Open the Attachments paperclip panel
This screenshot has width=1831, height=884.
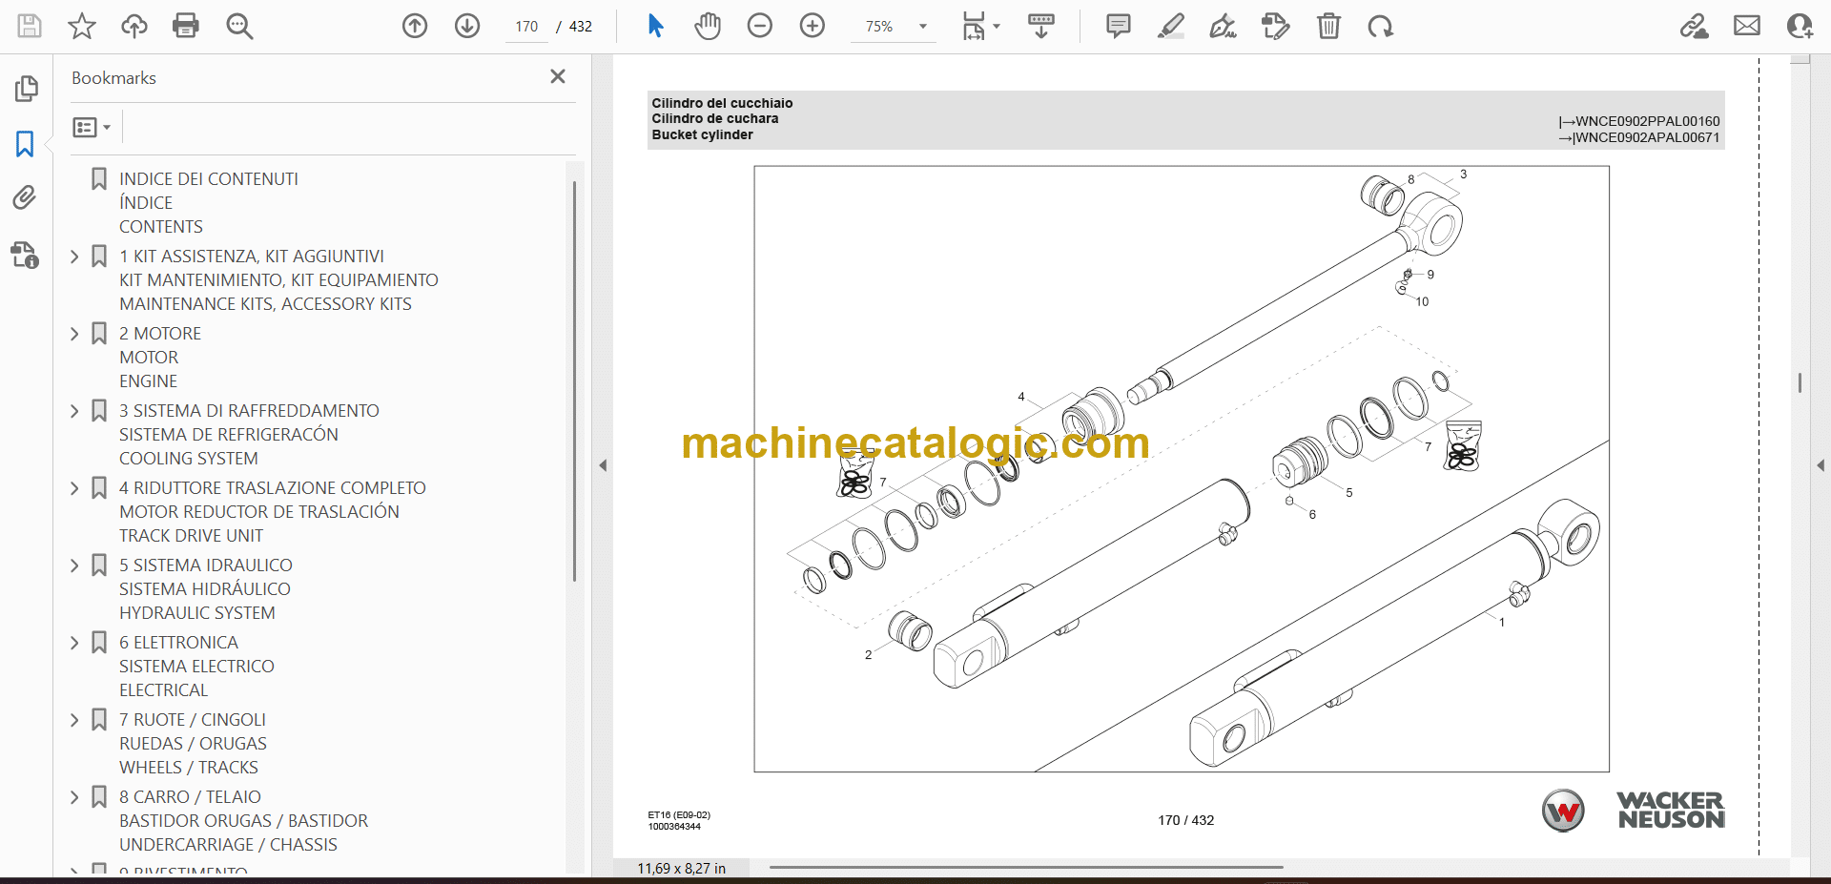pyautogui.click(x=25, y=197)
